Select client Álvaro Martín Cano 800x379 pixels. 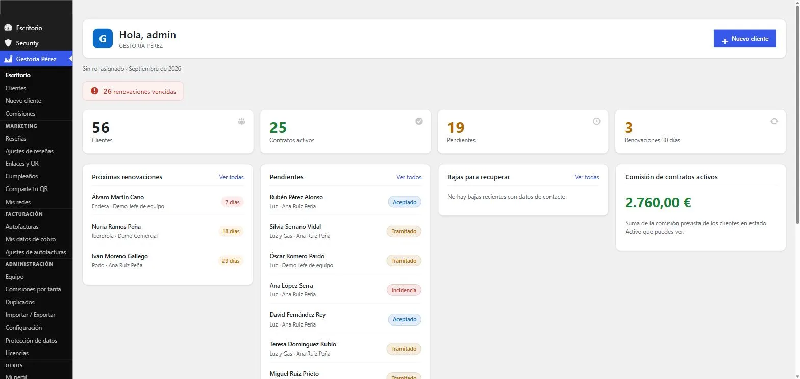click(x=118, y=197)
